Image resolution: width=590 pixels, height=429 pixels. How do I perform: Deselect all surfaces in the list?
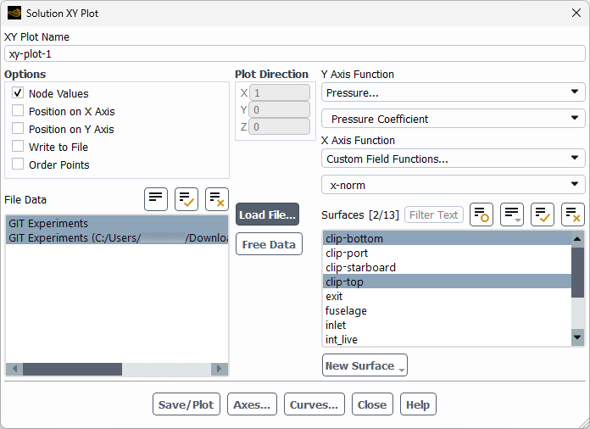(573, 214)
